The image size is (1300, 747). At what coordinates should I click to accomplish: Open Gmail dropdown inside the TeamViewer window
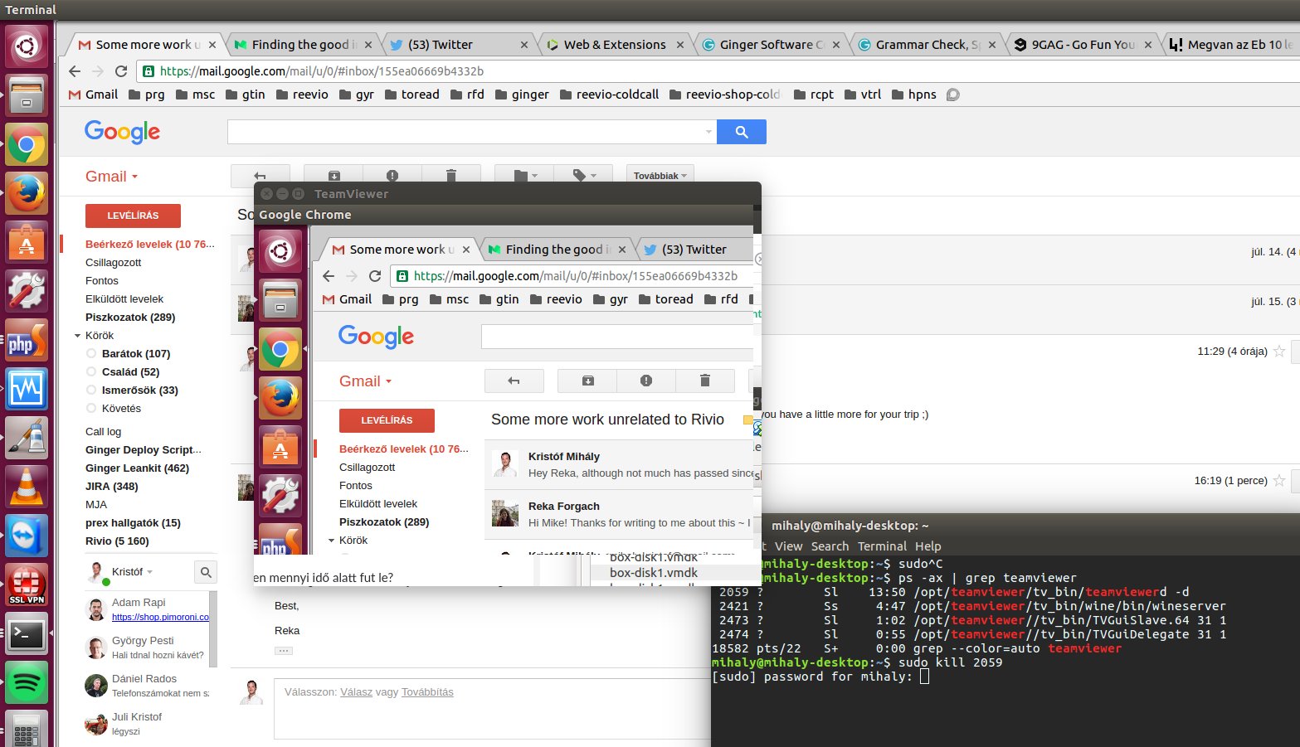(x=366, y=381)
